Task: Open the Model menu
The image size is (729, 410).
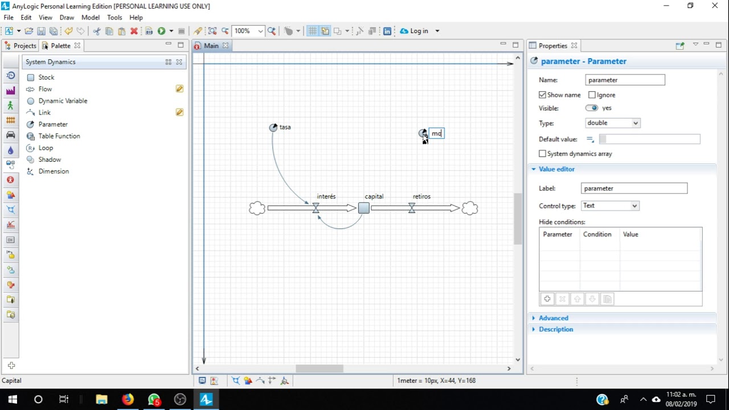Action: coord(91,17)
